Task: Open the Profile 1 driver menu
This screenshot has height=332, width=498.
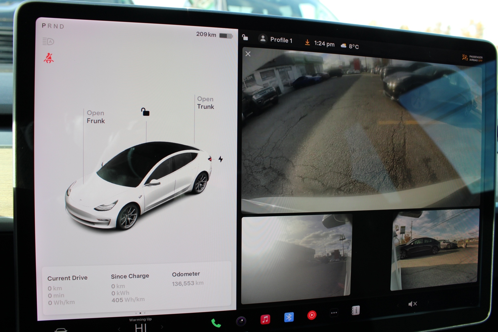Action: [x=276, y=39]
